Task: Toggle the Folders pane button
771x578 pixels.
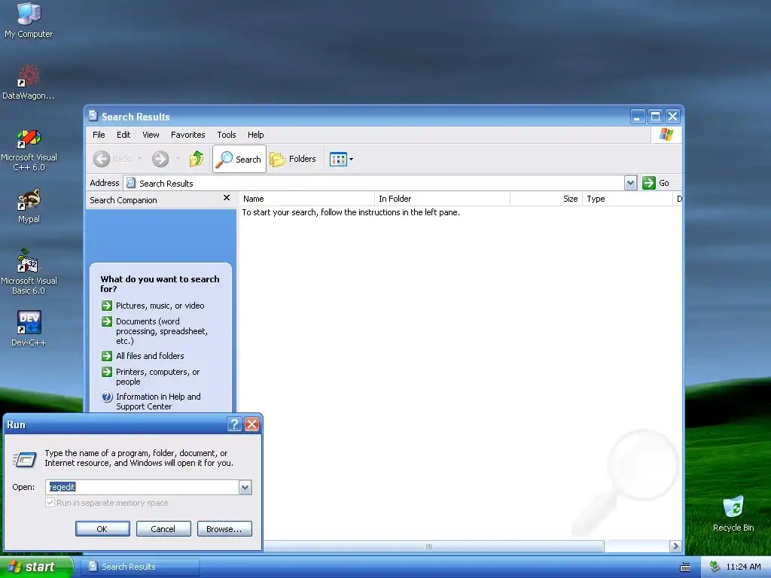Action: (x=293, y=159)
